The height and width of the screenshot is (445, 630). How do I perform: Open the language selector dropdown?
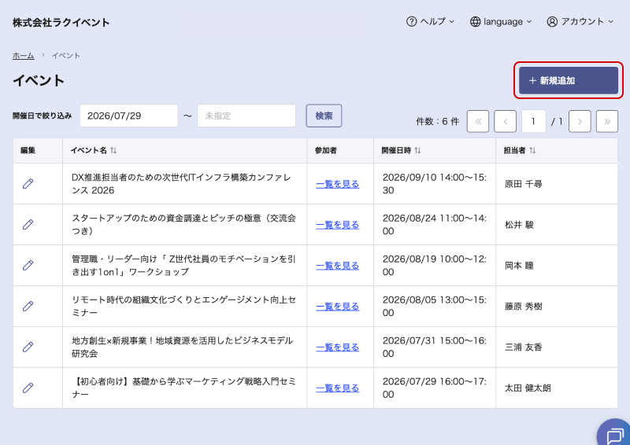501,22
